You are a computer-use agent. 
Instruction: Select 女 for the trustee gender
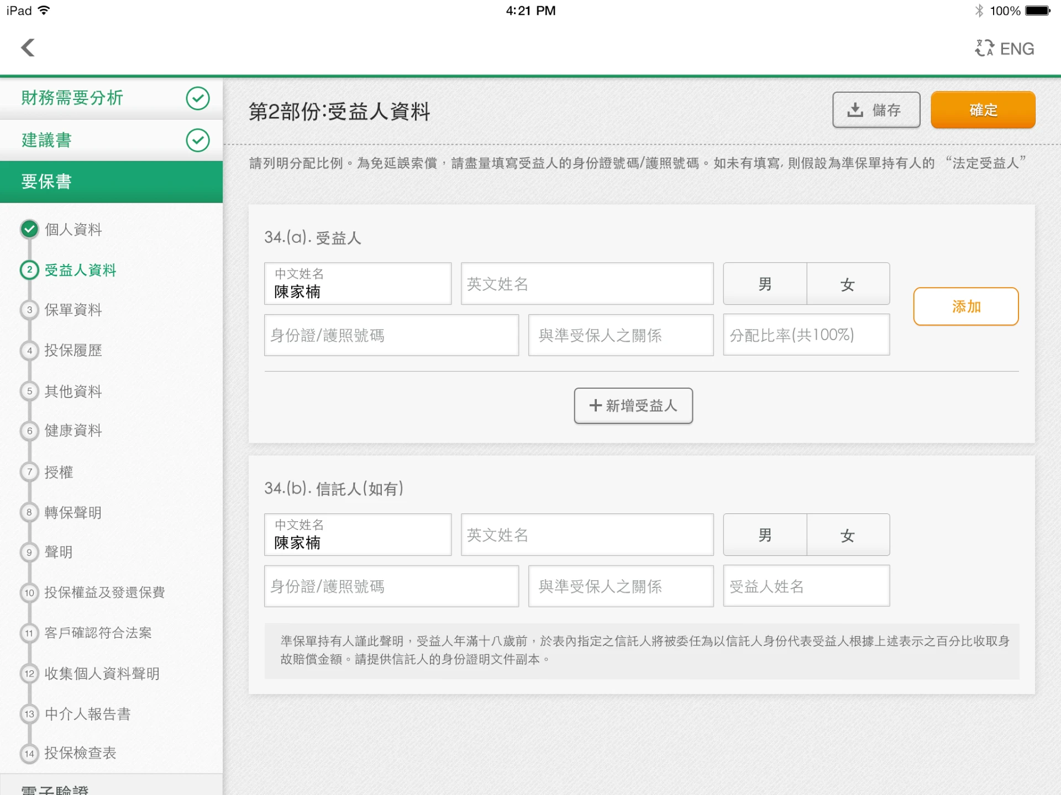pos(848,534)
